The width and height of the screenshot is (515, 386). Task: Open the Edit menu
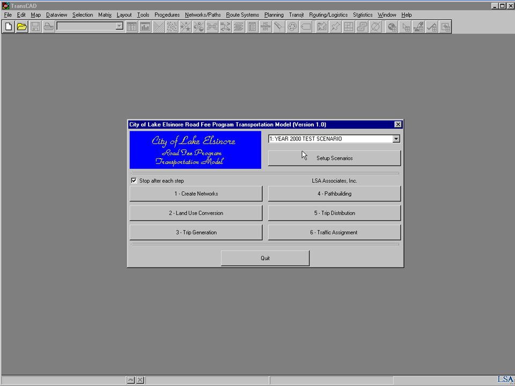click(x=21, y=15)
